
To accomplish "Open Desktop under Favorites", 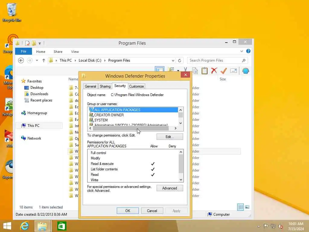I will tap(37, 88).
